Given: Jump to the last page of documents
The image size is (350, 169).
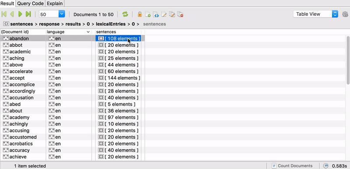Looking at the screenshot, I should pyautogui.click(x=28, y=14).
